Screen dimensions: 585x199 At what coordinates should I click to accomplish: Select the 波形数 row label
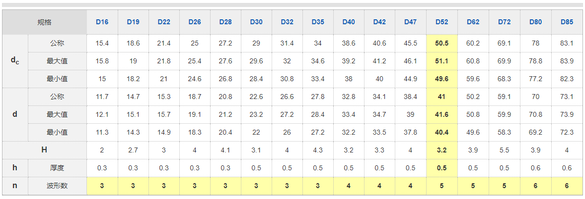click(x=57, y=186)
